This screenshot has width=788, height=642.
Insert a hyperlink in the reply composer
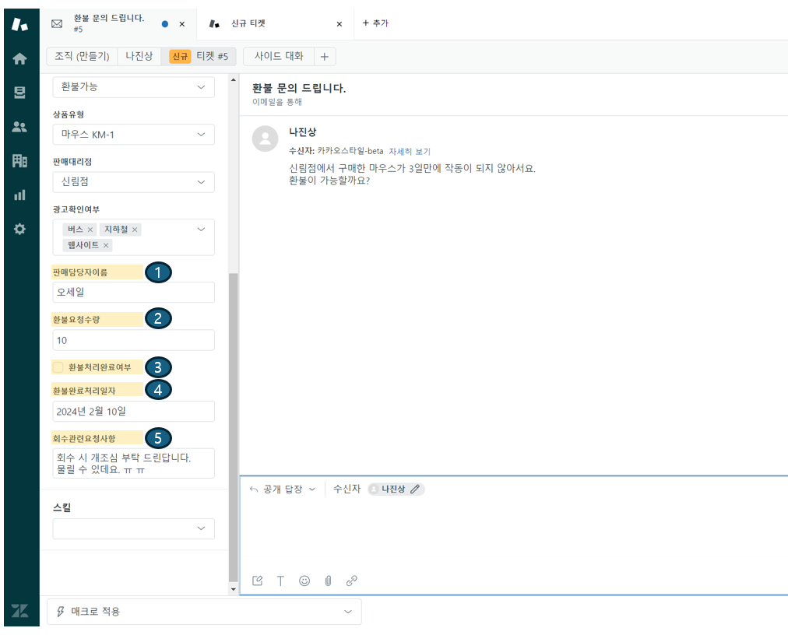click(x=351, y=580)
